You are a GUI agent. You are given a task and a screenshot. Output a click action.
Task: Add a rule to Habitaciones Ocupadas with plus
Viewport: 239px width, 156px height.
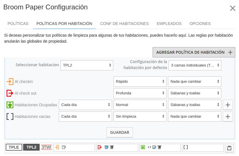228,105
